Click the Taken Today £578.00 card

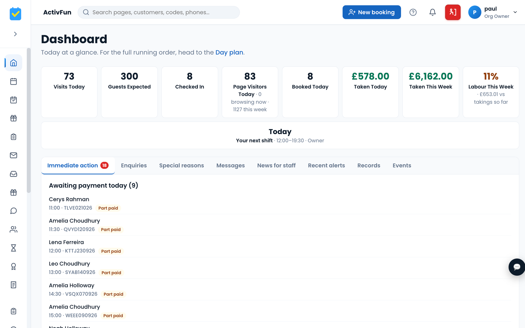coord(370,92)
